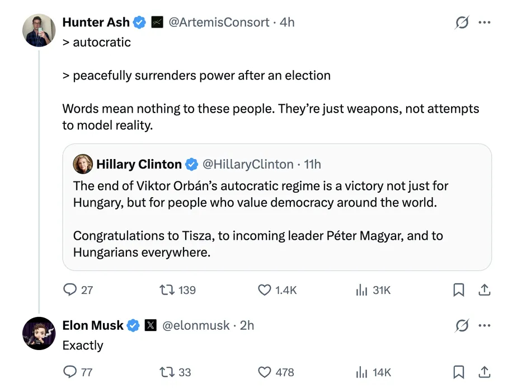This screenshot has height=392, width=517.
Task: View analytics for Hunter Ash's post
Action: point(362,290)
